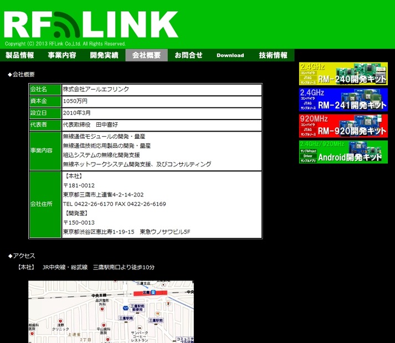This screenshot has width=395, height=343.
Task: Select the 【開発室】 heading
Action: pyautogui.click(x=76, y=213)
